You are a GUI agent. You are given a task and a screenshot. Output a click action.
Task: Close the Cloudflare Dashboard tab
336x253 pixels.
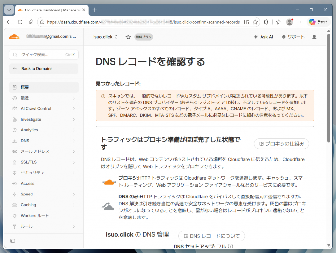point(84,10)
